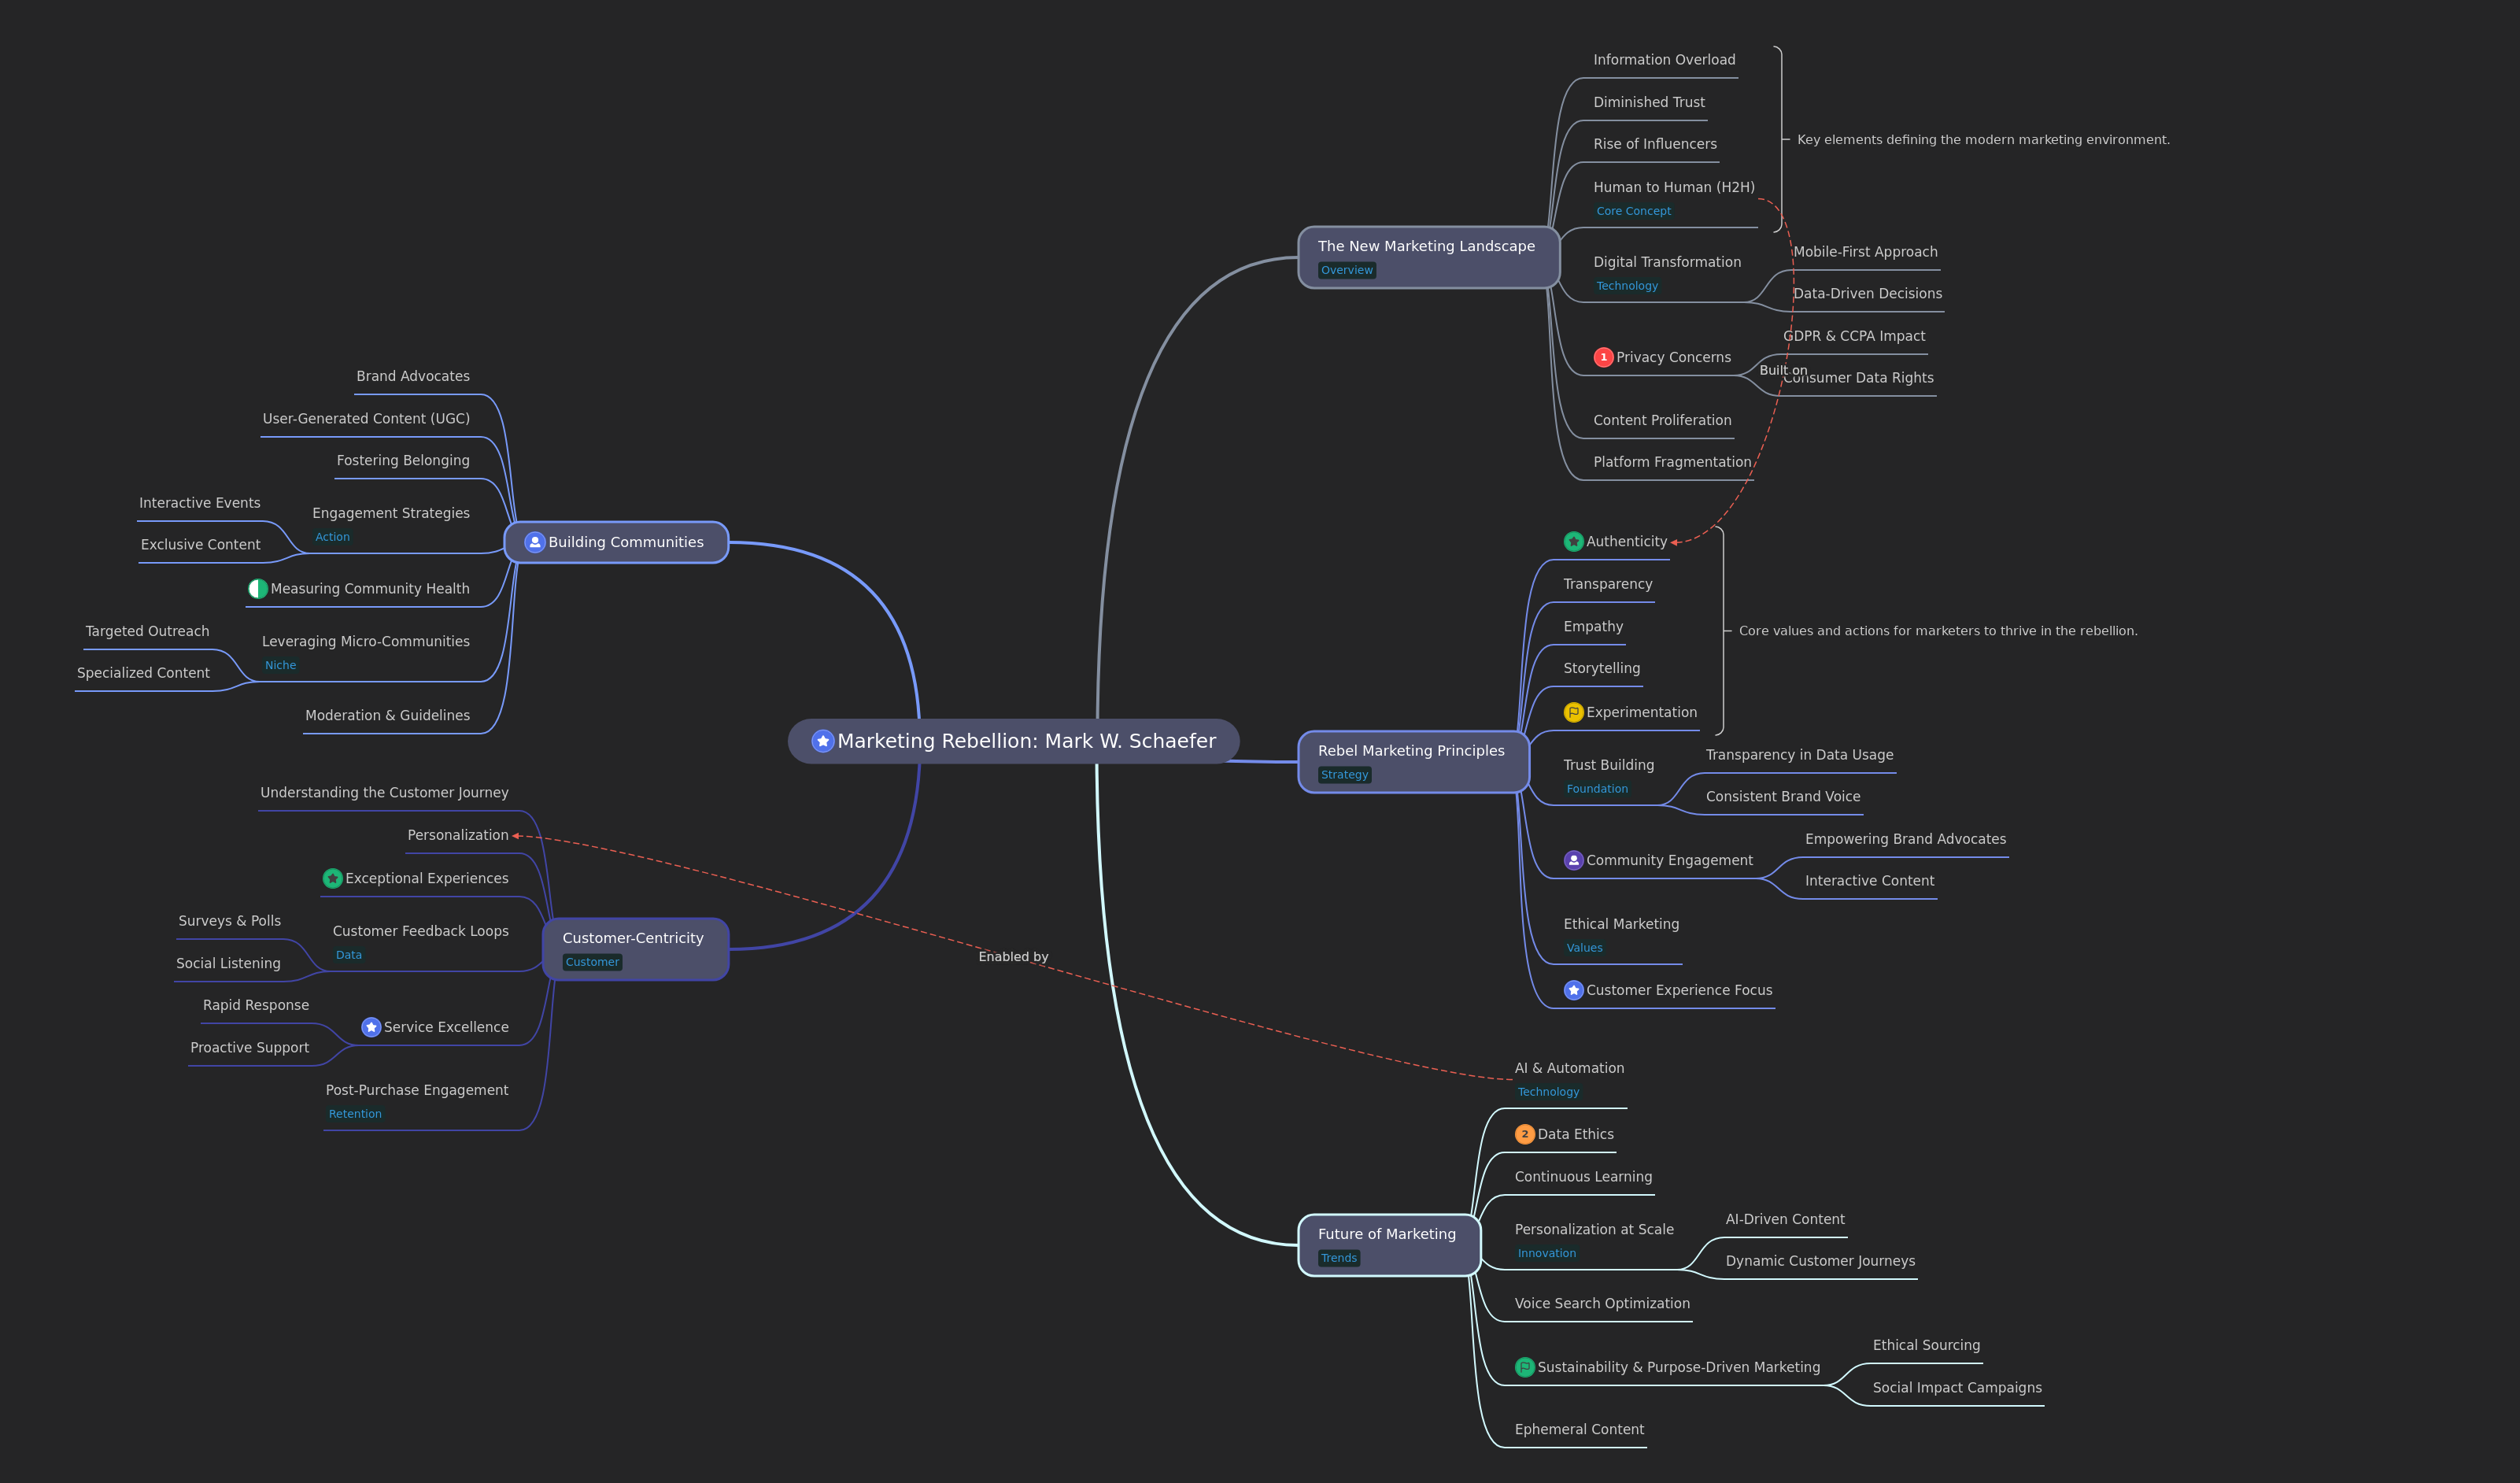The height and width of the screenshot is (1483, 2520).
Task: Select the "Exclusive Content" subtopic
Action: (x=200, y=545)
